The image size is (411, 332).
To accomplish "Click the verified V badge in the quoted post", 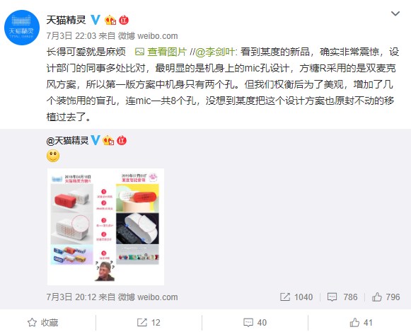I will click(x=95, y=140).
